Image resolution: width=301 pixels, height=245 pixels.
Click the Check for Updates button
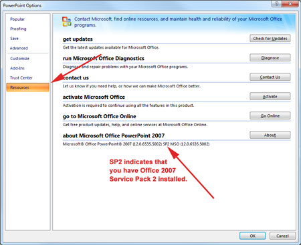pos(270,38)
